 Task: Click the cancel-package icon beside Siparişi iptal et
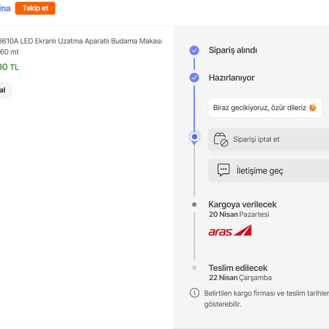[x=221, y=140]
